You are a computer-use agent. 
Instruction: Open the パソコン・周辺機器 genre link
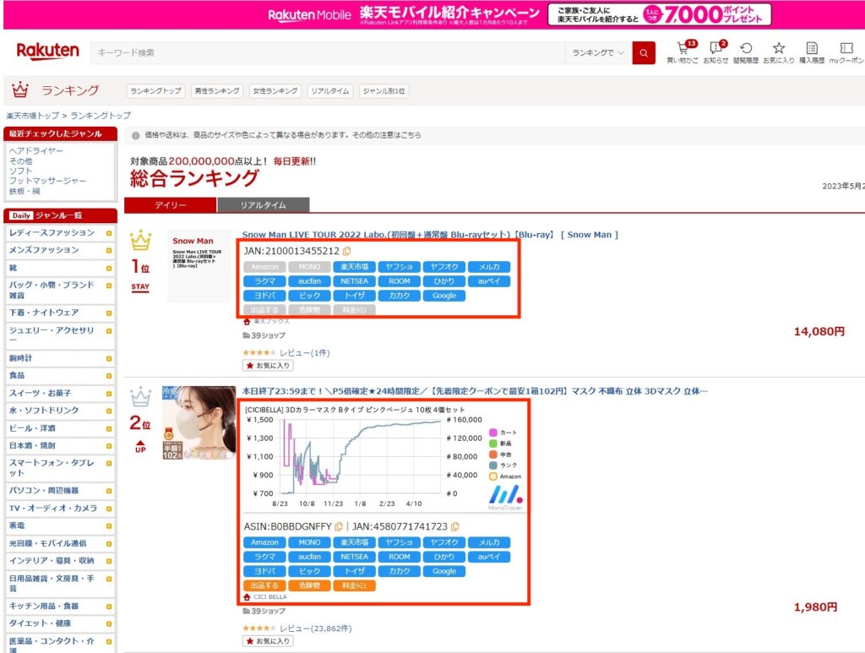(x=44, y=490)
